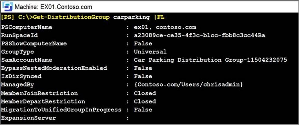Click the IsDirSynced False value
The width and height of the screenshot is (299, 125).
pos(143,76)
